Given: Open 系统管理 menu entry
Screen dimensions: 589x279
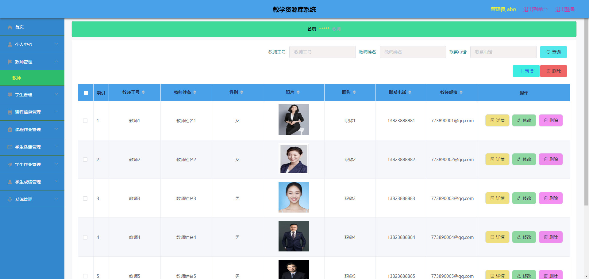Looking at the screenshot, I should tap(32, 199).
